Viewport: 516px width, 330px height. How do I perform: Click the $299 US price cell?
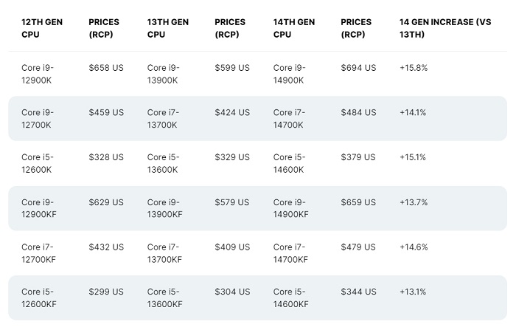pos(106,292)
